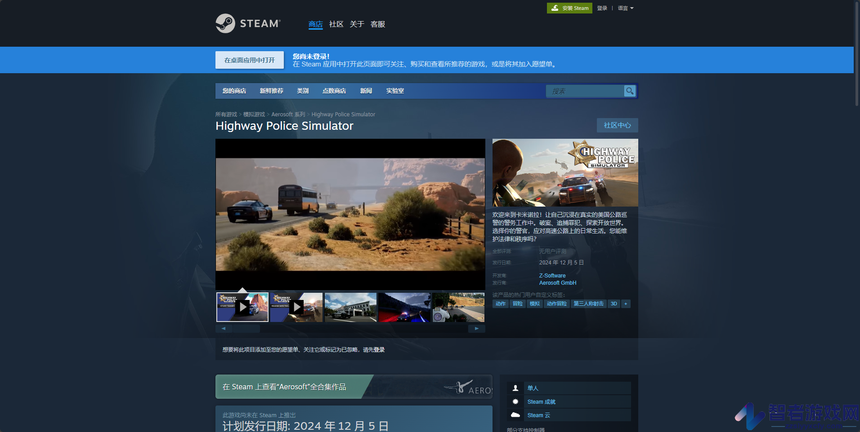Click Aerosoft 系列 breadcrumb link

point(288,115)
